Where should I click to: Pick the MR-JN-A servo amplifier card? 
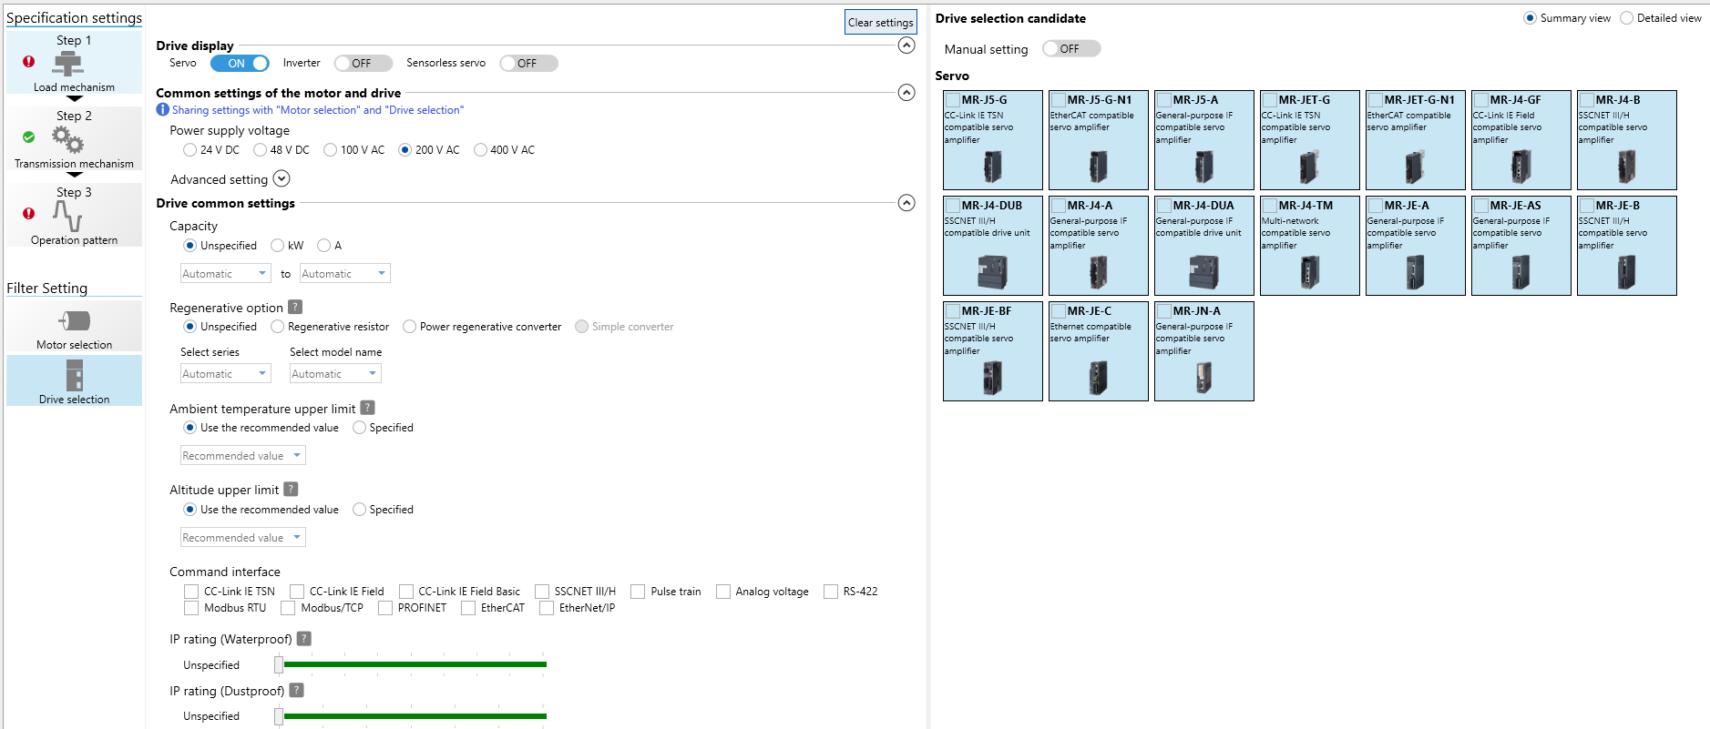pos(1203,351)
